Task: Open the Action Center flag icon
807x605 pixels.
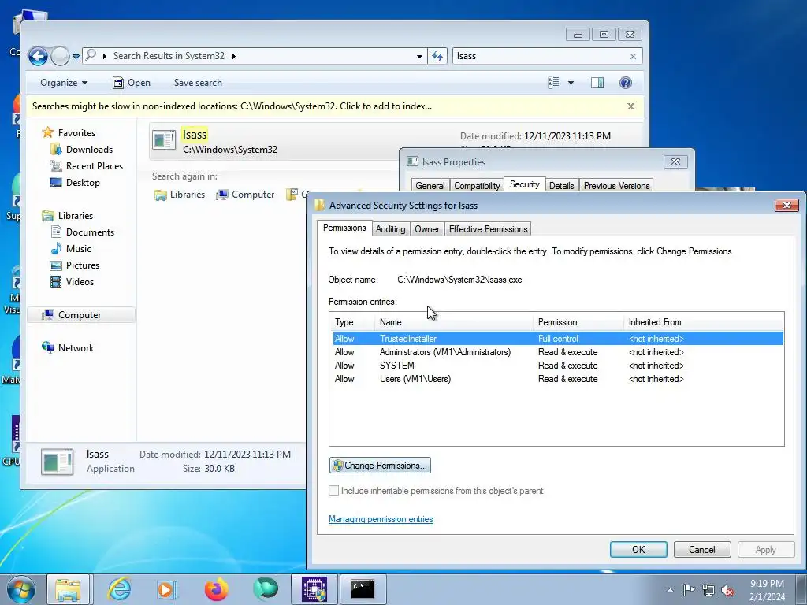Action: click(x=689, y=590)
